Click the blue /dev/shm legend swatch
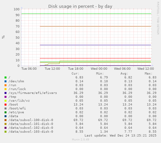The height and width of the screenshot is (143, 161). (6, 81)
